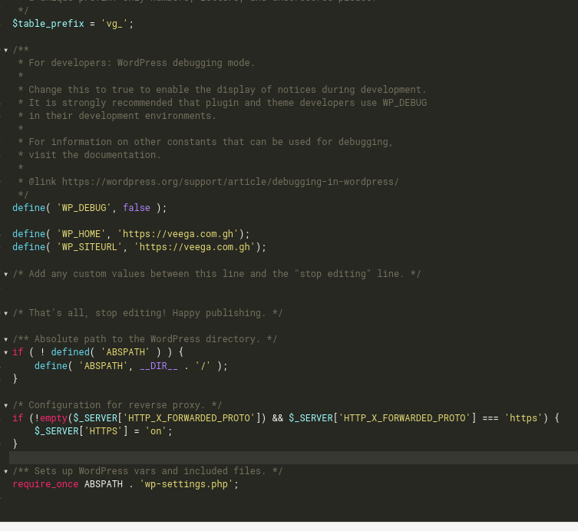Collapse the reverse proxy configuration comment
Image resolution: width=578 pixels, height=531 pixels.
(6, 405)
